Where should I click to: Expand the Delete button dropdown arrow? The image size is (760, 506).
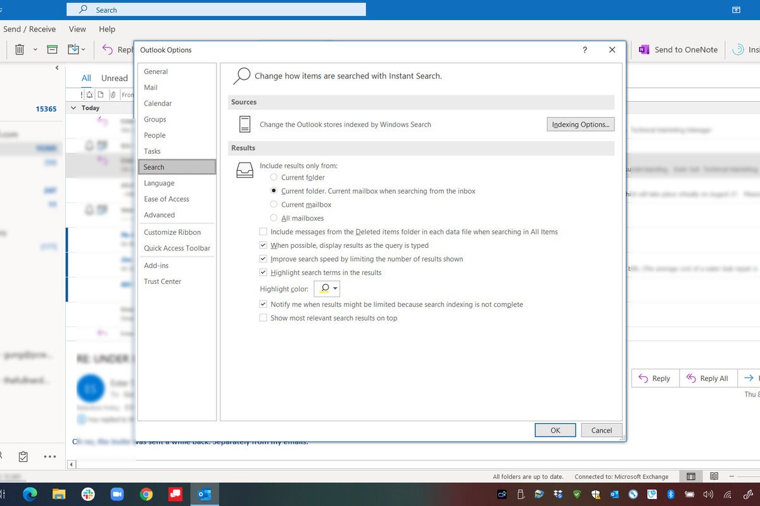pos(35,49)
